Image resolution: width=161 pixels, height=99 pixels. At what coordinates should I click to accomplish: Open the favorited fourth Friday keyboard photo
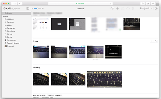95,52
